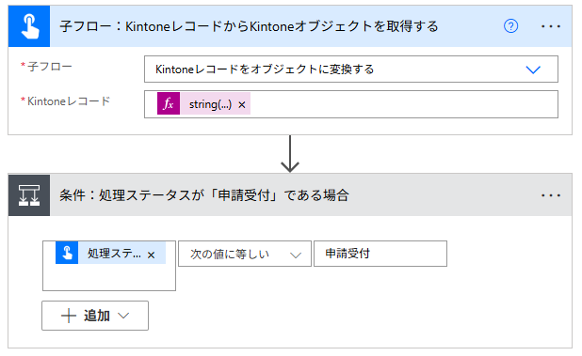Click the 条件 condition title bar
The image size is (582, 356).
click(x=290, y=195)
